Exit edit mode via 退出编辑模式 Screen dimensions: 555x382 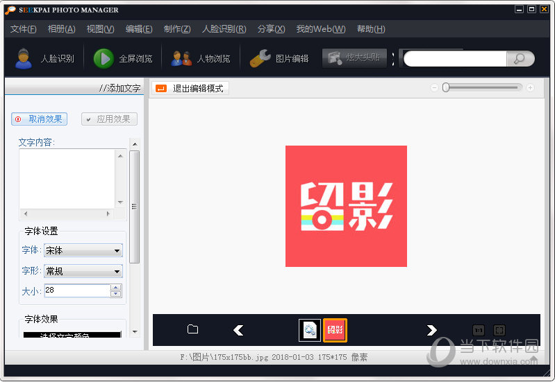[190, 88]
